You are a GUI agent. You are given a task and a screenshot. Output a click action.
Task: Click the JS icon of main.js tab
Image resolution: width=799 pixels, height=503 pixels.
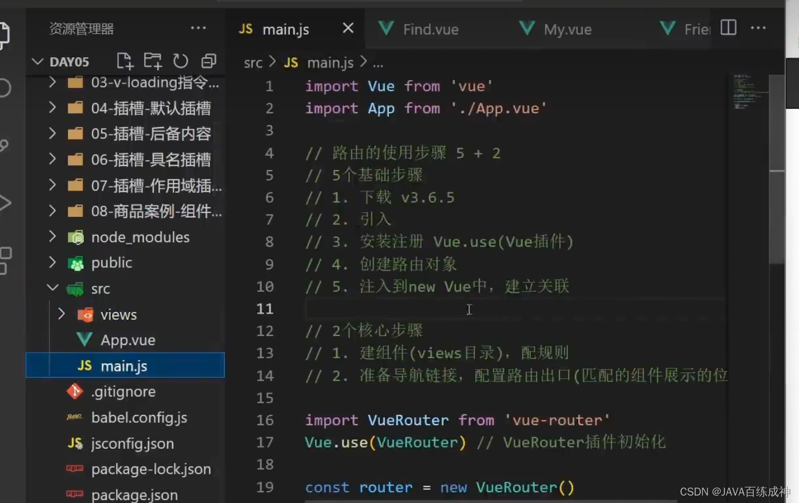[x=246, y=29]
